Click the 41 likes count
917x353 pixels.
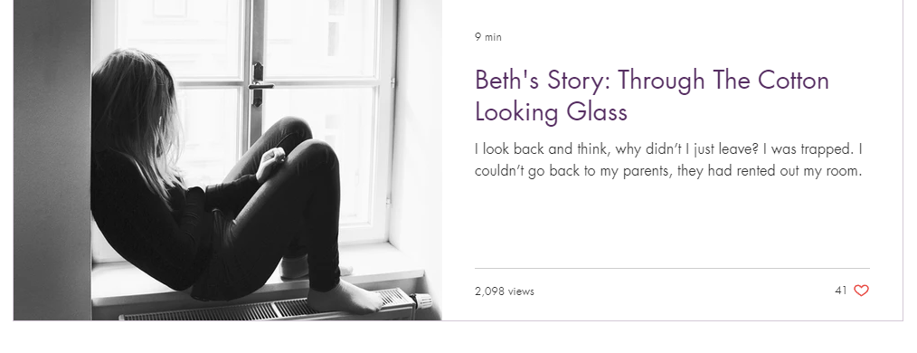tap(841, 291)
